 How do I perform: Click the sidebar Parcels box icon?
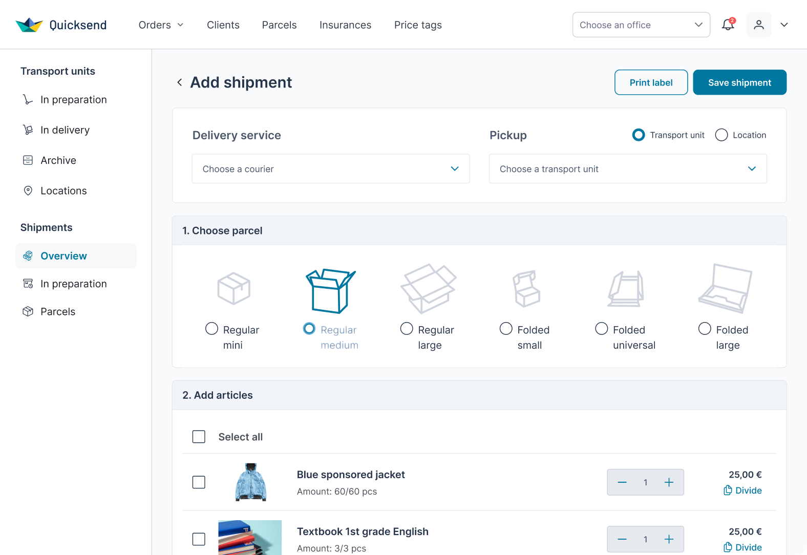coord(28,311)
